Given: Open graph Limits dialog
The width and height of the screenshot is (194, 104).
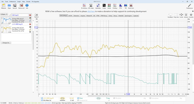Looking at the screenshot, I should 181,15.
